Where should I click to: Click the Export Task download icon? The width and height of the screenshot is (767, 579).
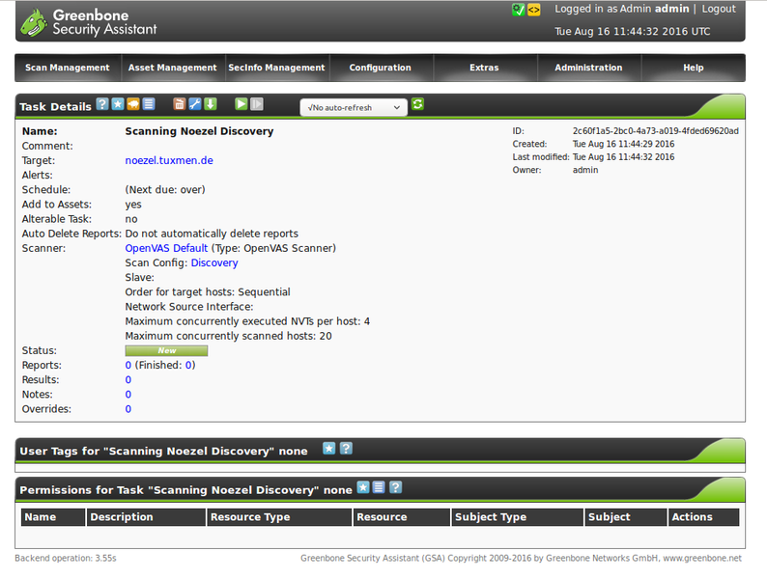(x=210, y=104)
